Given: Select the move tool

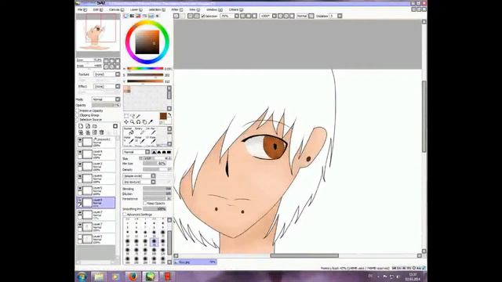Looking at the screenshot, I should tap(126, 122).
